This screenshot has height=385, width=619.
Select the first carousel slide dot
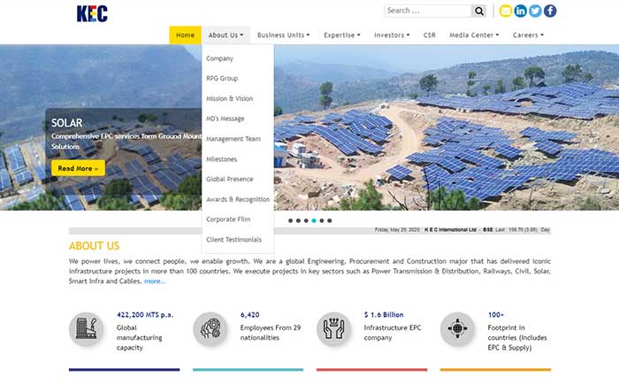click(x=291, y=220)
